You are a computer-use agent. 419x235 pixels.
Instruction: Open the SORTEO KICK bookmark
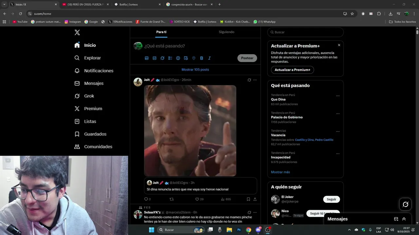(x=180, y=22)
